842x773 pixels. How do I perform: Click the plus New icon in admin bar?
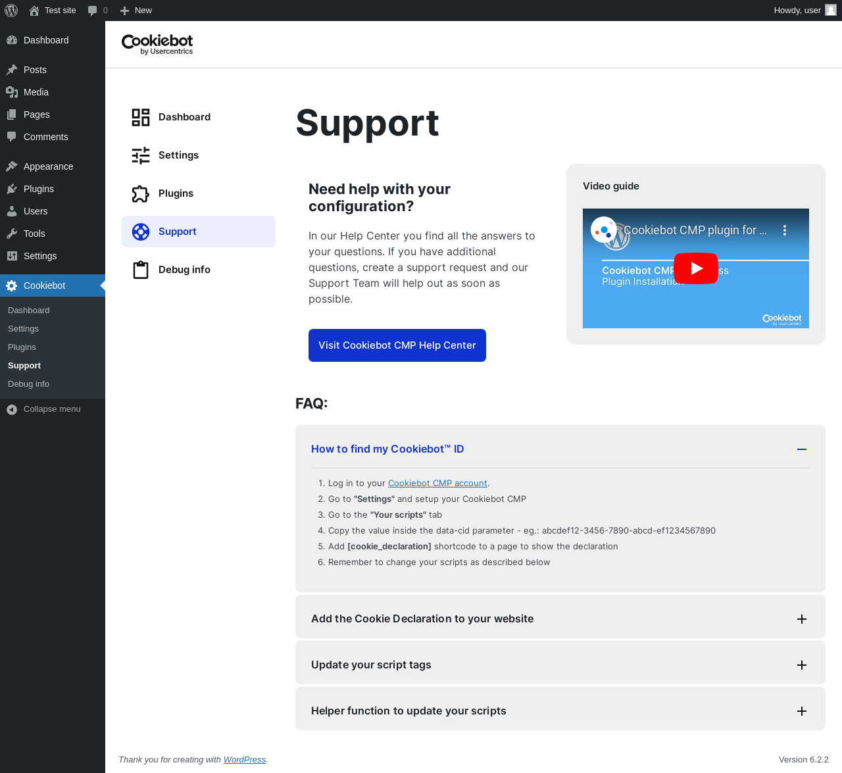[x=124, y=11]
